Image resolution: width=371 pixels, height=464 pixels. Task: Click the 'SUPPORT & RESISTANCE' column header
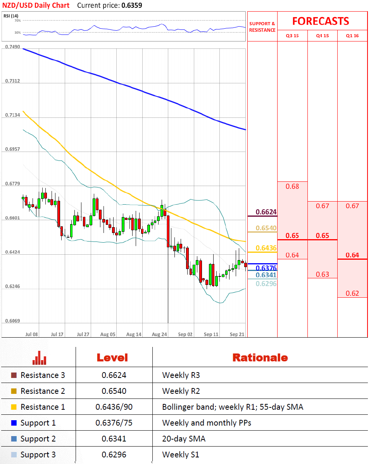coord(262,27)
